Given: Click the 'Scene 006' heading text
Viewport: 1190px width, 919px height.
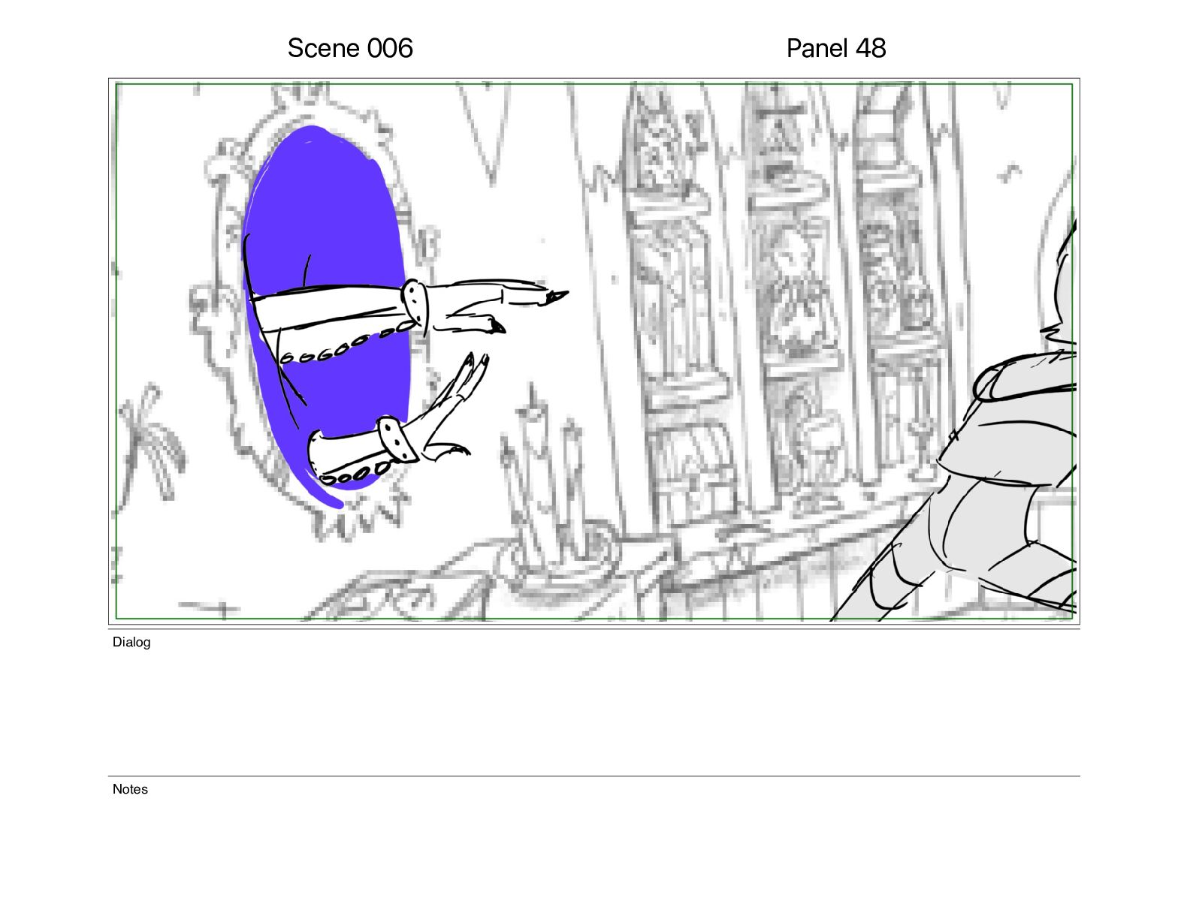Looking at the screenshot, I should pos(350,48).
